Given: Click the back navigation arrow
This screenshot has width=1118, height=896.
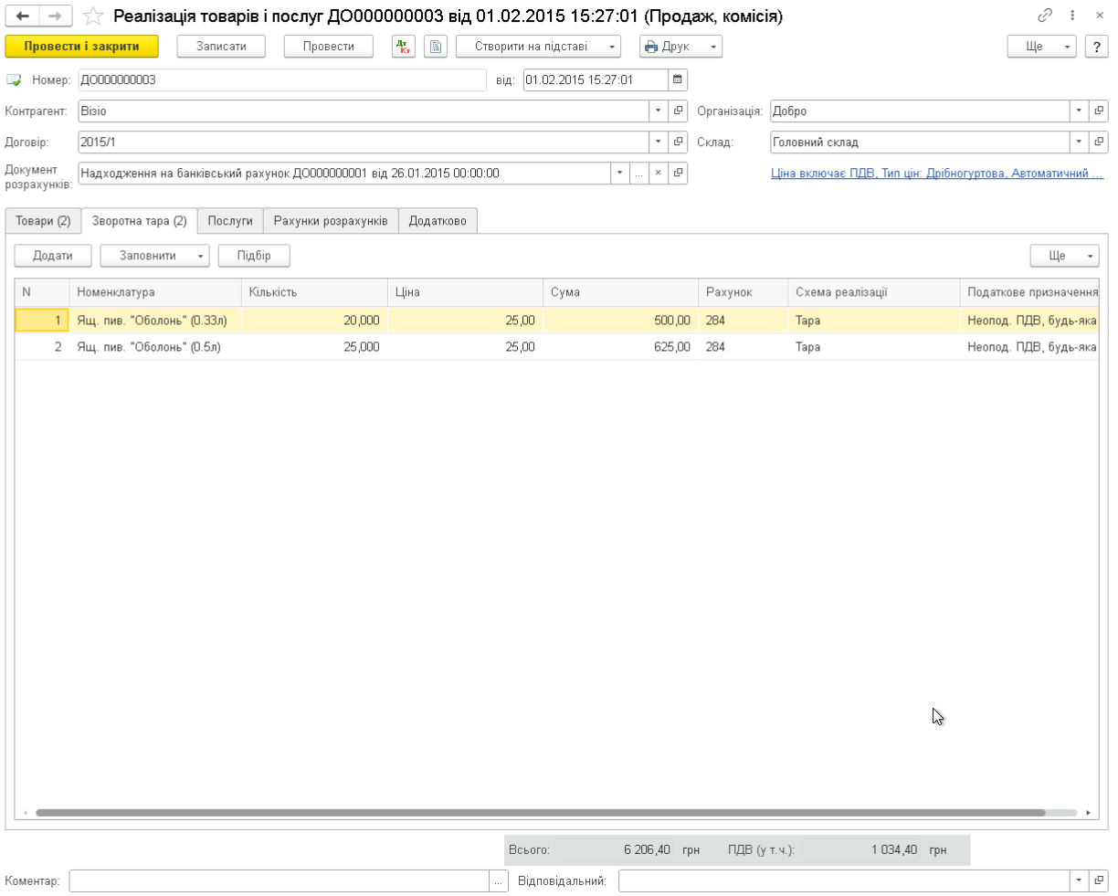Looking at the screenshot, I should 23,16.
